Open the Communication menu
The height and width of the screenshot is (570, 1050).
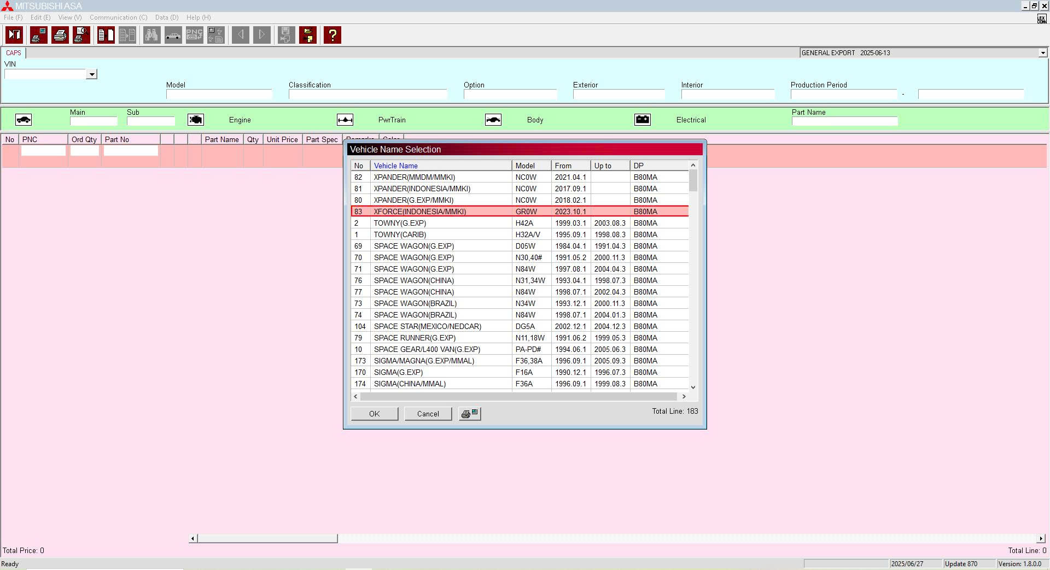click(118, 17)
